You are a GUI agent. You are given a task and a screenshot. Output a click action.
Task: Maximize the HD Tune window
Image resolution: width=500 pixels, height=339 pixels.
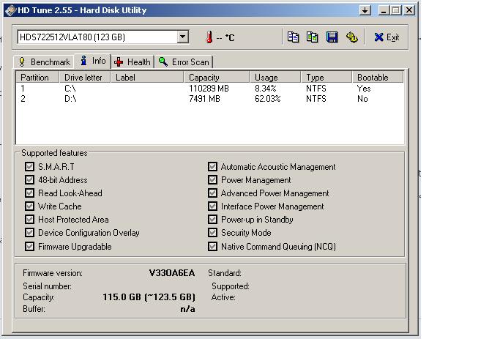pyautogui.click(x=396, y=10)
